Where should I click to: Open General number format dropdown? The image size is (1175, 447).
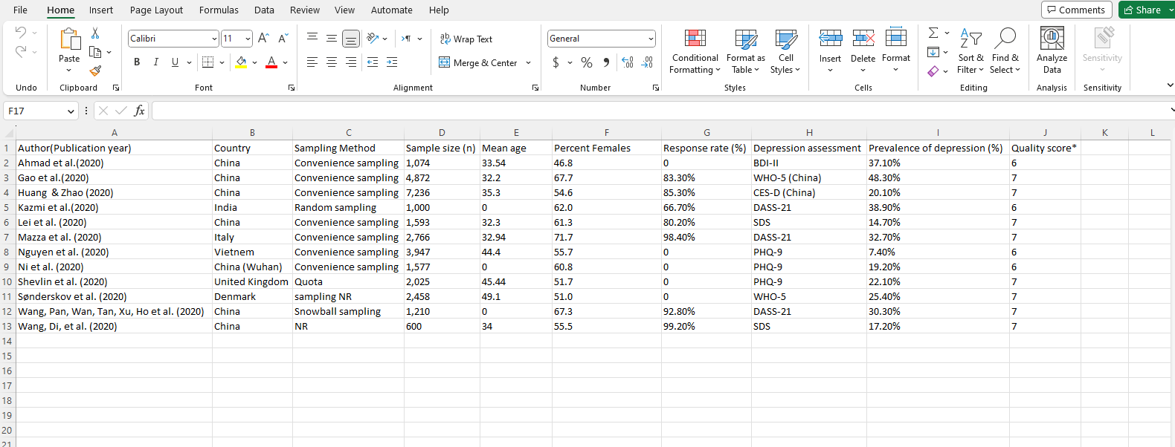coord(651,39)
